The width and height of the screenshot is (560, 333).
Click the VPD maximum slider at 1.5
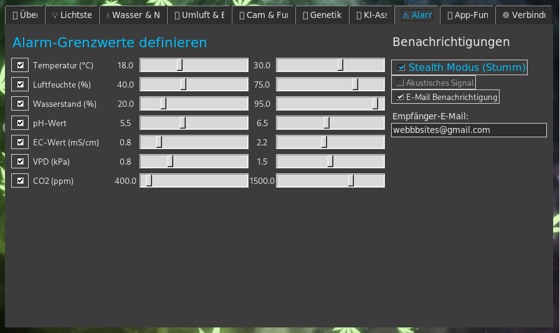[330, 162]
